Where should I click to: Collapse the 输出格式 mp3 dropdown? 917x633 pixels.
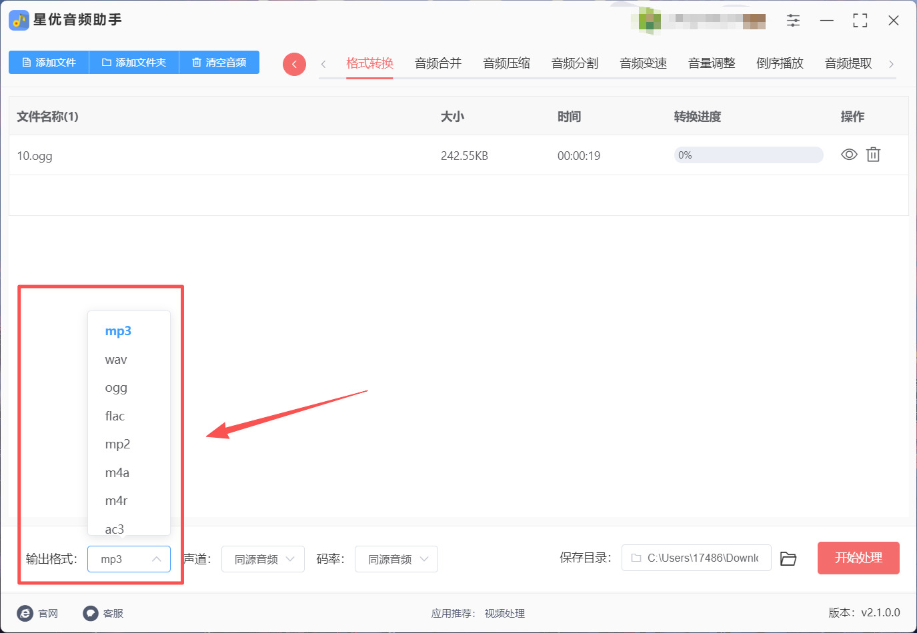(x=129, y=559)
